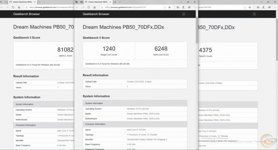Share the page from the middle window
This screenshot has height=150, width=278.
(x=189, y=7)
